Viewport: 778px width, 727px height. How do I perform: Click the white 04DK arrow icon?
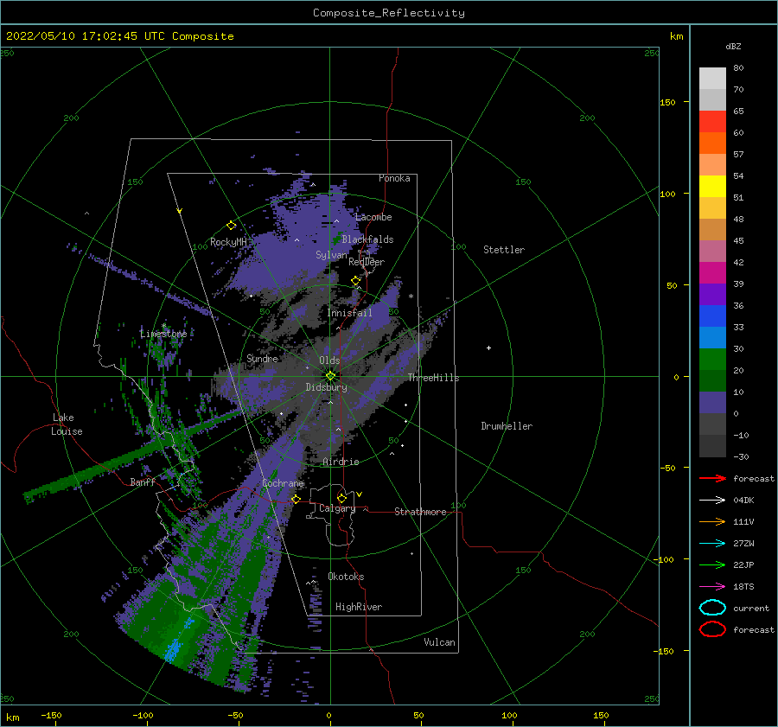click(712, 501)
